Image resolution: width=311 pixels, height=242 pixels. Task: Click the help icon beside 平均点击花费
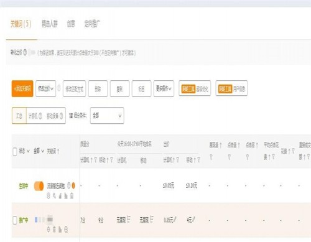273,157
